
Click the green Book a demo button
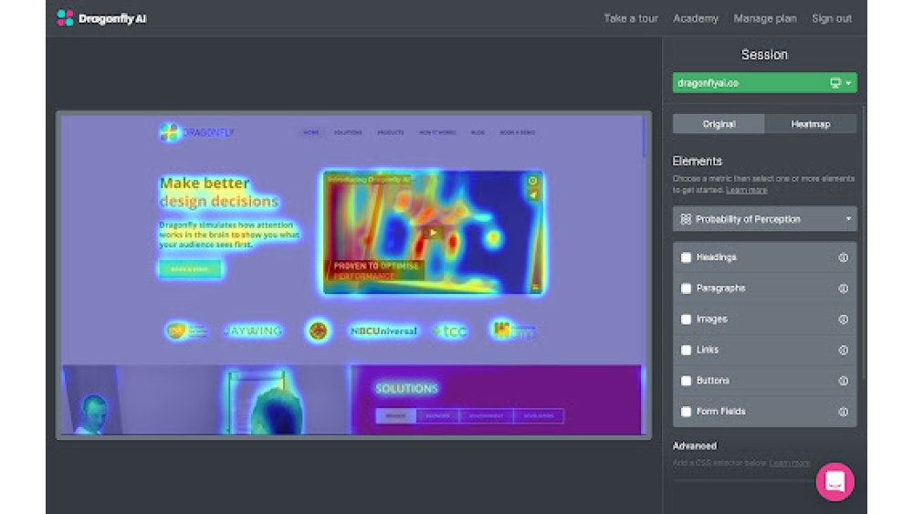pos(190,269)
